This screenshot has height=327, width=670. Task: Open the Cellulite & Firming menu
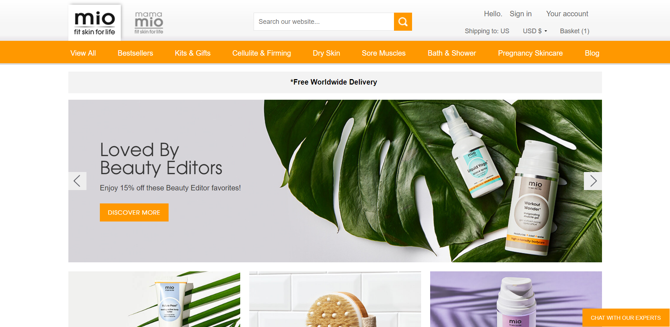[262, 53]
